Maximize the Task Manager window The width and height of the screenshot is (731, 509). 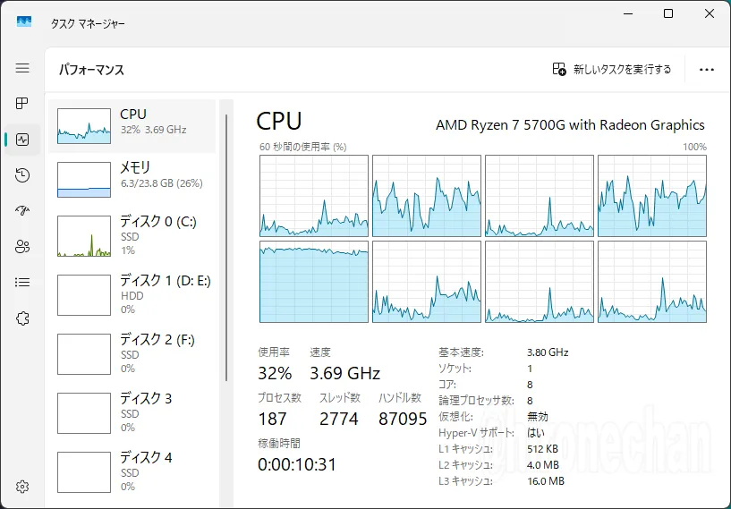point(668,13)
